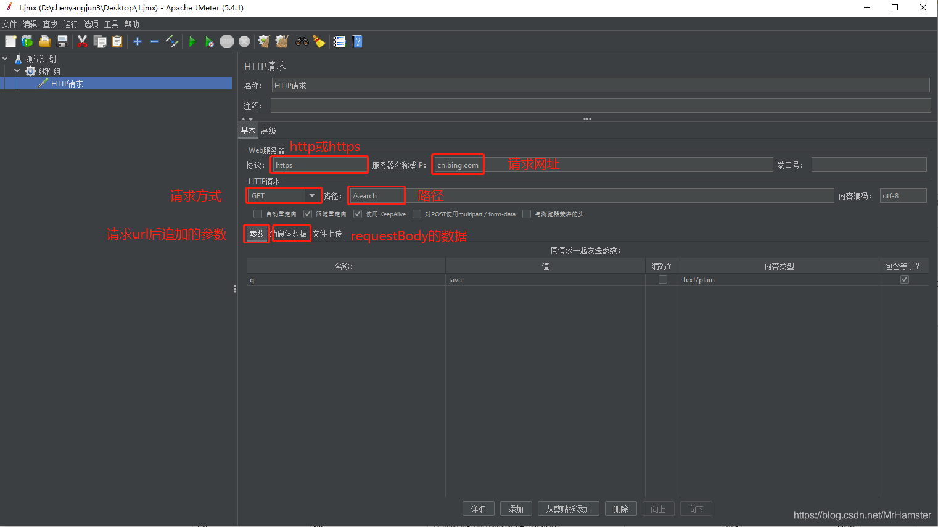Screen dimensions: 938x527
Task: Open the 运行 menu
Action: pyautogui.click(x=70, y=24)
